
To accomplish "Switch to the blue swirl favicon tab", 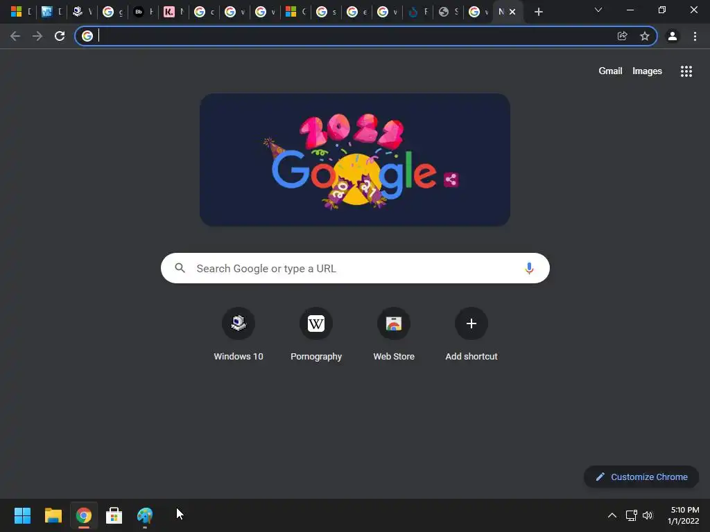I will pyautogui.click(x=417, y=12).
